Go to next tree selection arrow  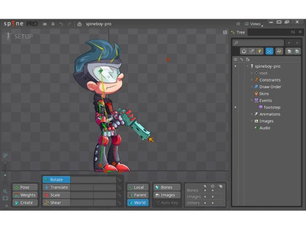click(297, 43)
